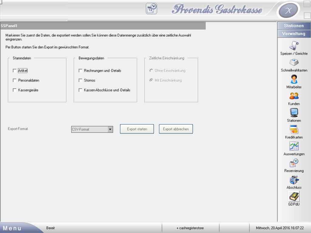Open the Stationen monitor icon
Screen dimensions: 311x233
(294, 113)
